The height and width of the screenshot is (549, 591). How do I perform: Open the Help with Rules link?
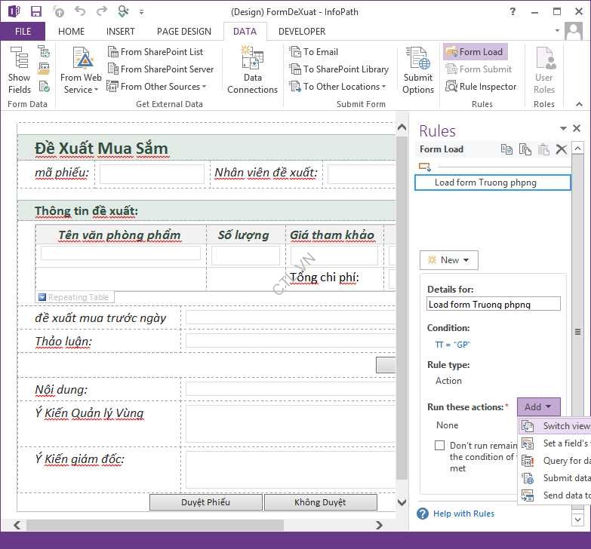coord(463,514)
